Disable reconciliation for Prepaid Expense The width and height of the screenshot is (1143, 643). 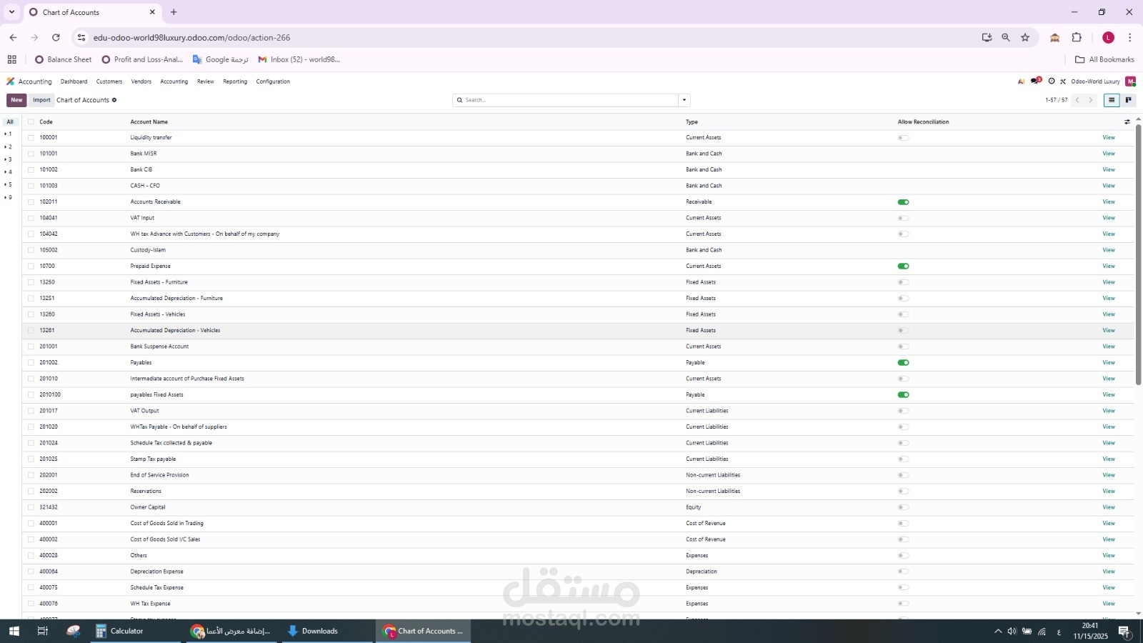903,266
